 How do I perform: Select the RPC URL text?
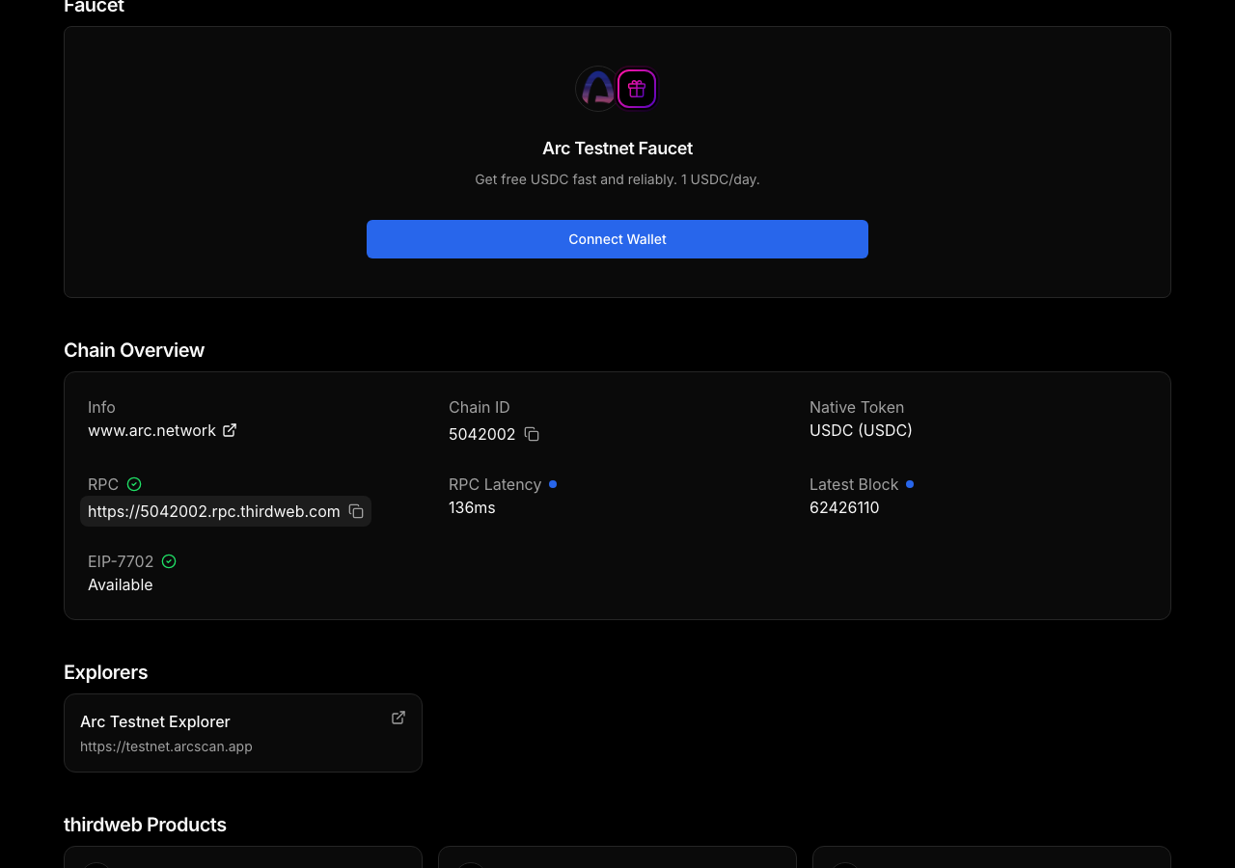[214, 511]
